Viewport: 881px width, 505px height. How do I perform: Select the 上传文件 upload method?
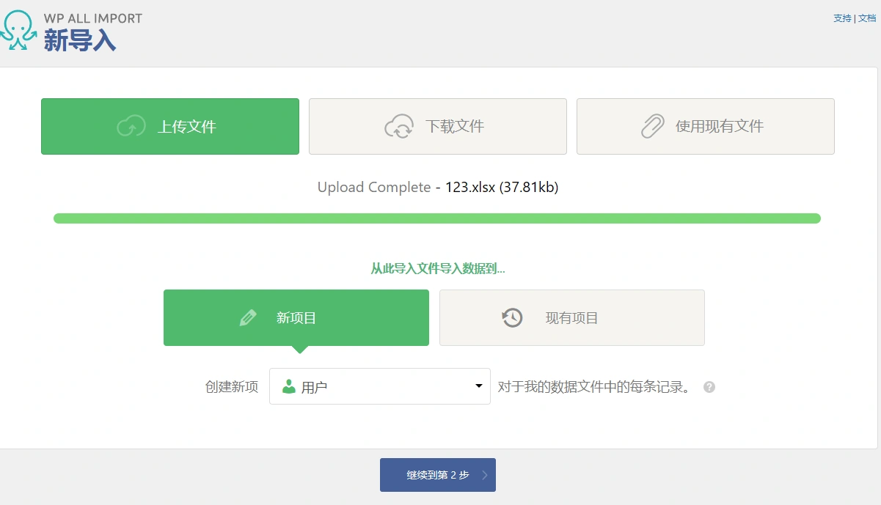click(169, 125)
